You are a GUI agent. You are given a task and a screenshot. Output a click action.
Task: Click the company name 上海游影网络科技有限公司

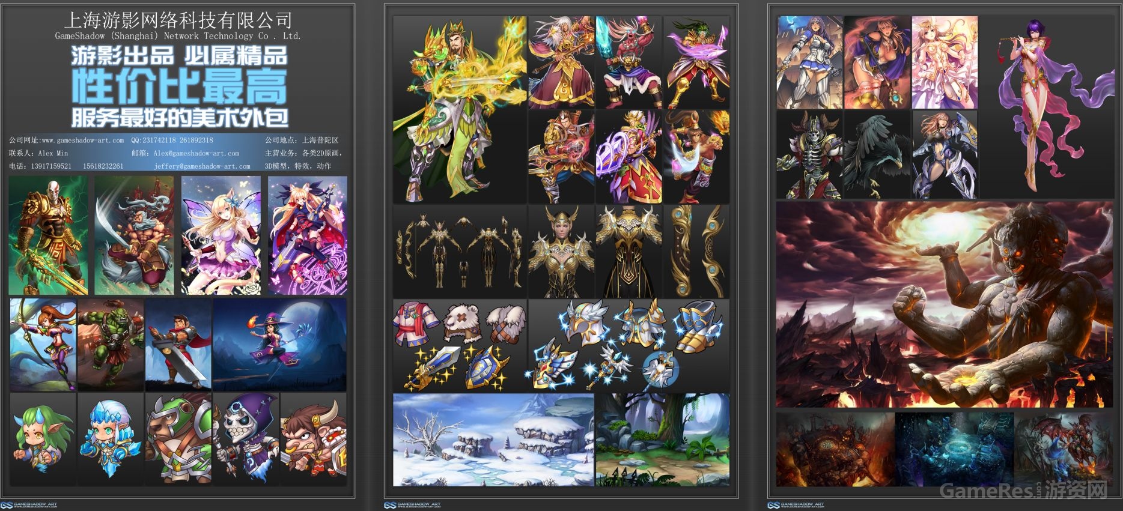[178, 20]
